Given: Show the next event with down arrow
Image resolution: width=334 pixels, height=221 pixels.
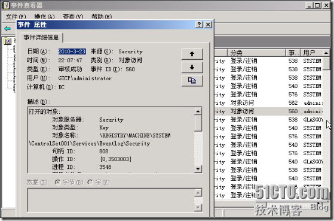Looking at the screenshot, I should click(192, 68).
